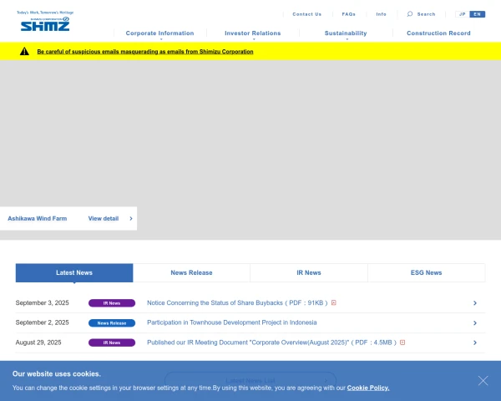Click the PDF icon beside Share Buybacks notice
Image resolution: width=501 pixels, height=401 pixels.
coord(334,303)
